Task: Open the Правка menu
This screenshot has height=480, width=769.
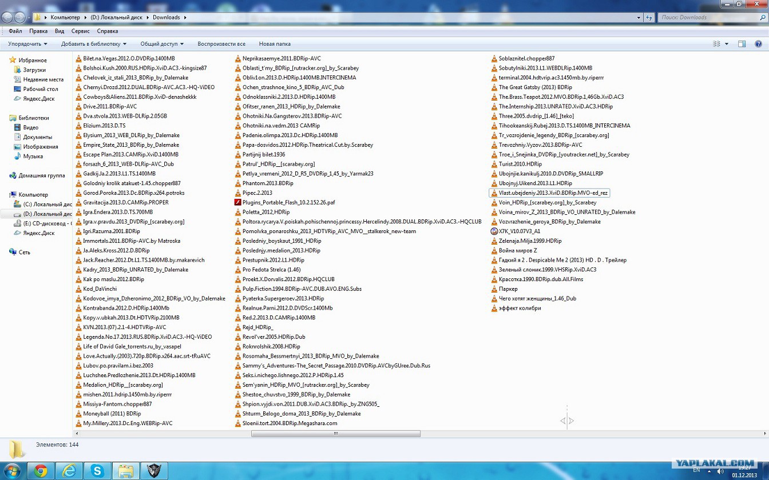Action: 38,31
